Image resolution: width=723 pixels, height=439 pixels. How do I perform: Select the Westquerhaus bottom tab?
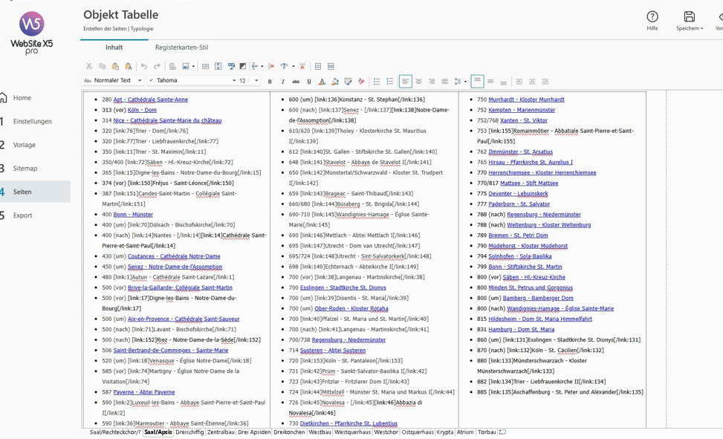point(352,432)
